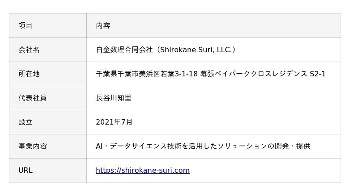The image size is (358, 196).
Task: Select the 会社名 row label
Action: [x=29, y=50]
